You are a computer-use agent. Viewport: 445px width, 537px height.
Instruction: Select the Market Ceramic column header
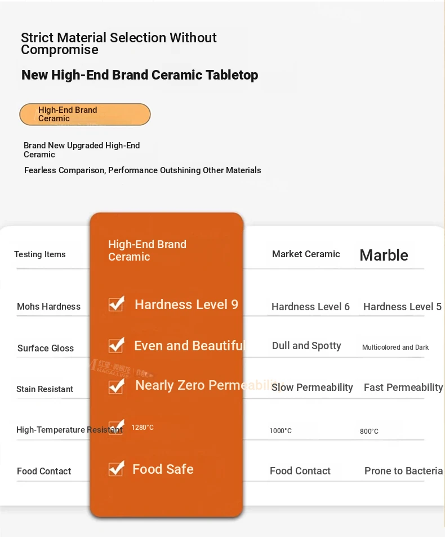306,254
